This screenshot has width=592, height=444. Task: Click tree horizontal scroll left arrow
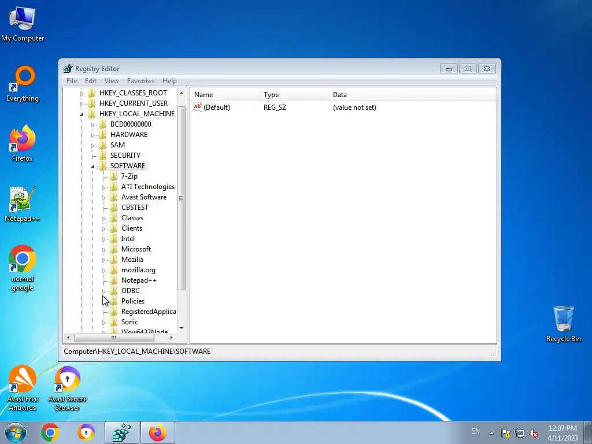[x=68, y=338]
